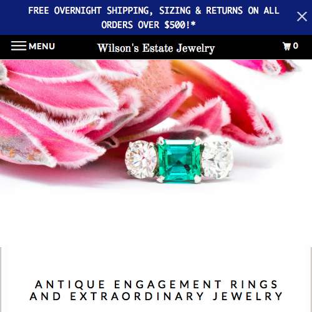Click the word Estate in the logo

tap(157, 48)
